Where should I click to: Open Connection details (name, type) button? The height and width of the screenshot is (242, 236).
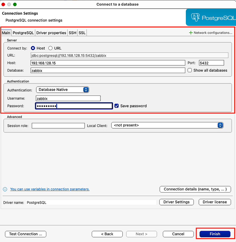coord(195,189)
